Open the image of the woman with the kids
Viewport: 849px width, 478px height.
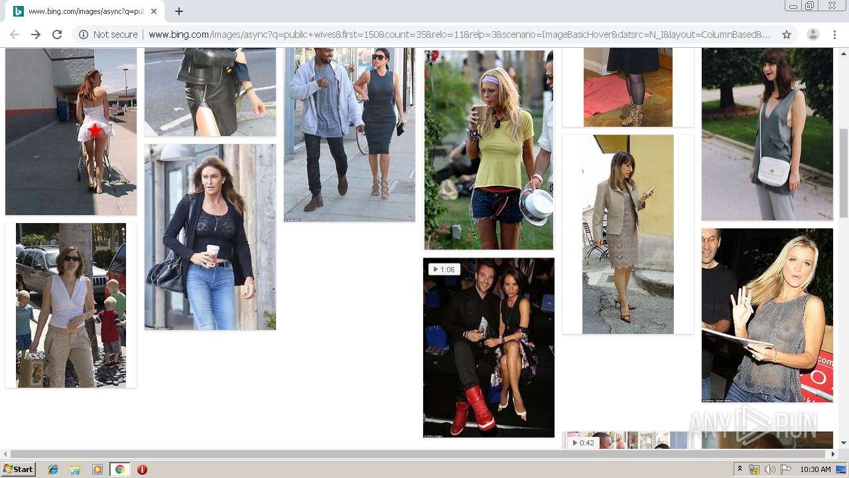coord(71,305)
